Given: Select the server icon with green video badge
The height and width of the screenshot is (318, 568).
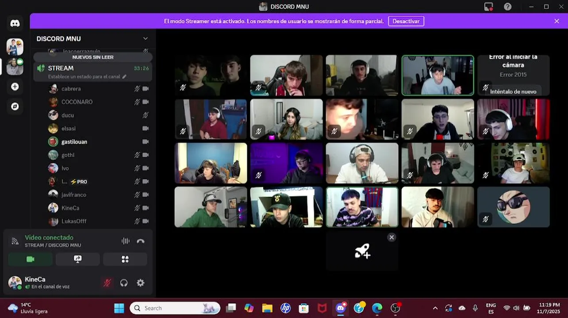Looking at the screenshot, I should pos(15,67).
